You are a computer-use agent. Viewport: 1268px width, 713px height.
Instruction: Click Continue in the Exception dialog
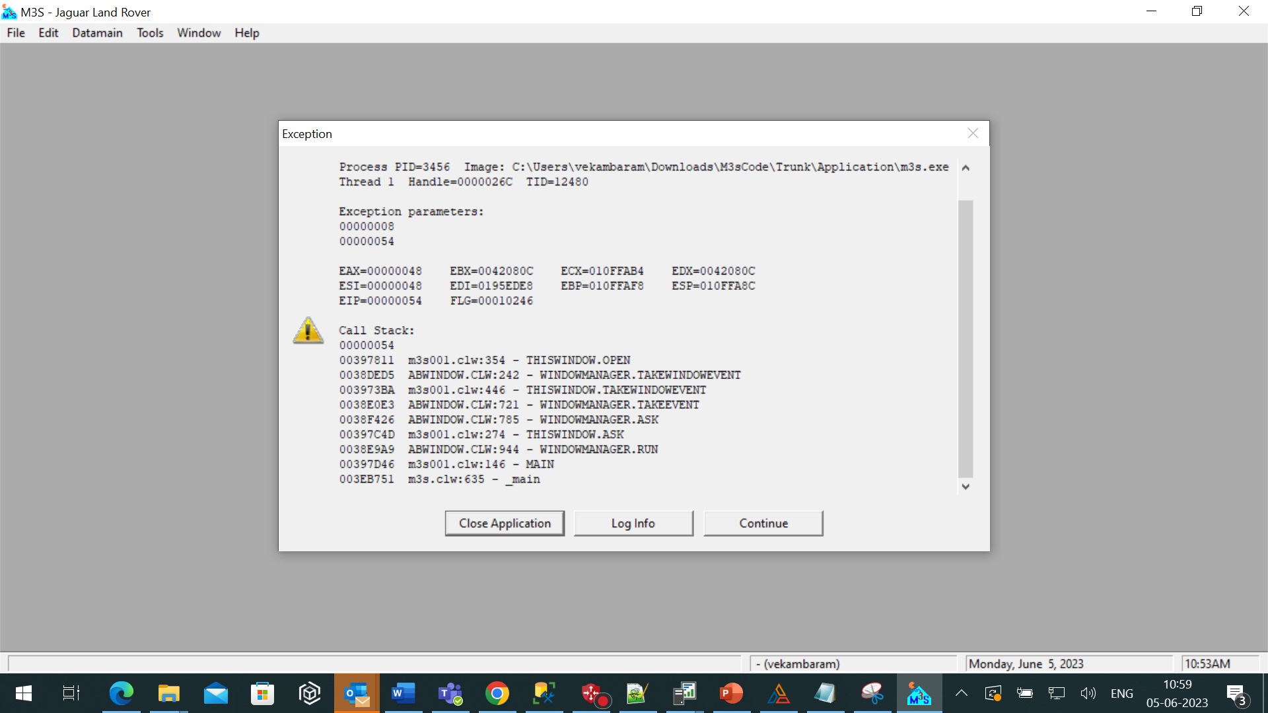pos(763,523)
